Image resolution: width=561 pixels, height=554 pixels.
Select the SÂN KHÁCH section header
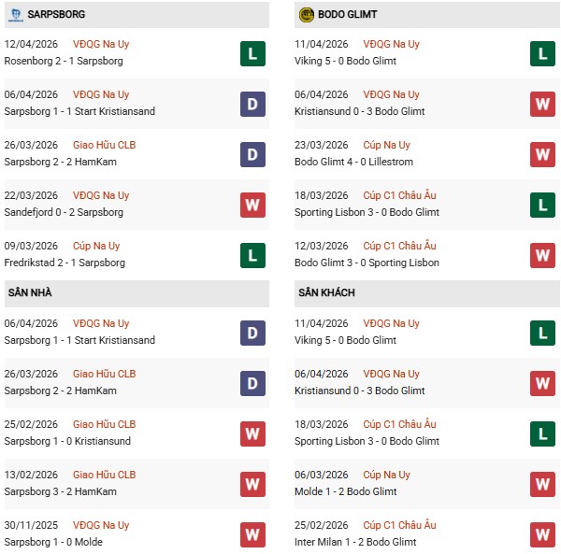click(x=327, y=293)
